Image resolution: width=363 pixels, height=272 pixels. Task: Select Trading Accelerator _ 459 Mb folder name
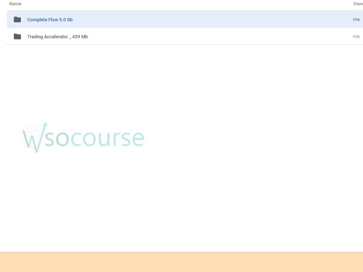[57, 36]
